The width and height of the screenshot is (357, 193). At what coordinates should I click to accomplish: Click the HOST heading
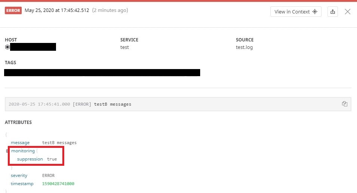11,40
